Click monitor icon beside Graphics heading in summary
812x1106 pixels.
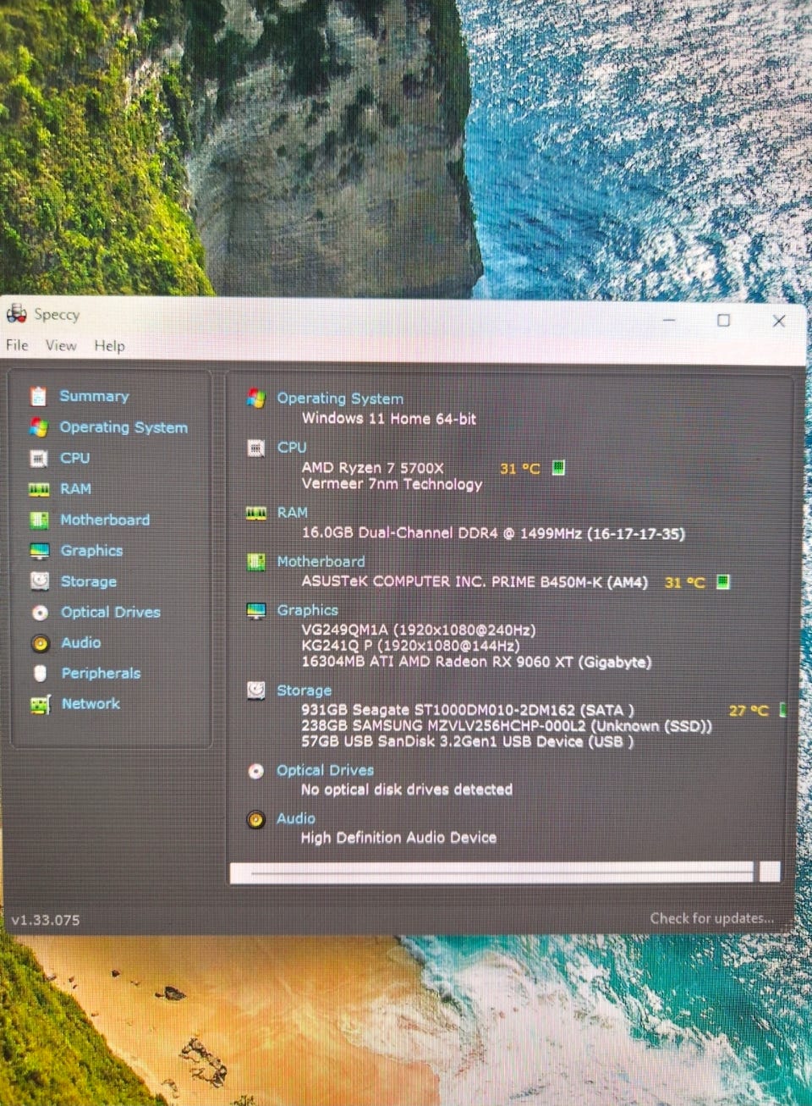255,611
